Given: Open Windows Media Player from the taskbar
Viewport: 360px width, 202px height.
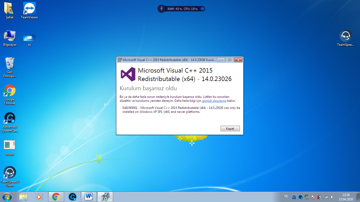Looking at the screenshot, I should [39, 197].
